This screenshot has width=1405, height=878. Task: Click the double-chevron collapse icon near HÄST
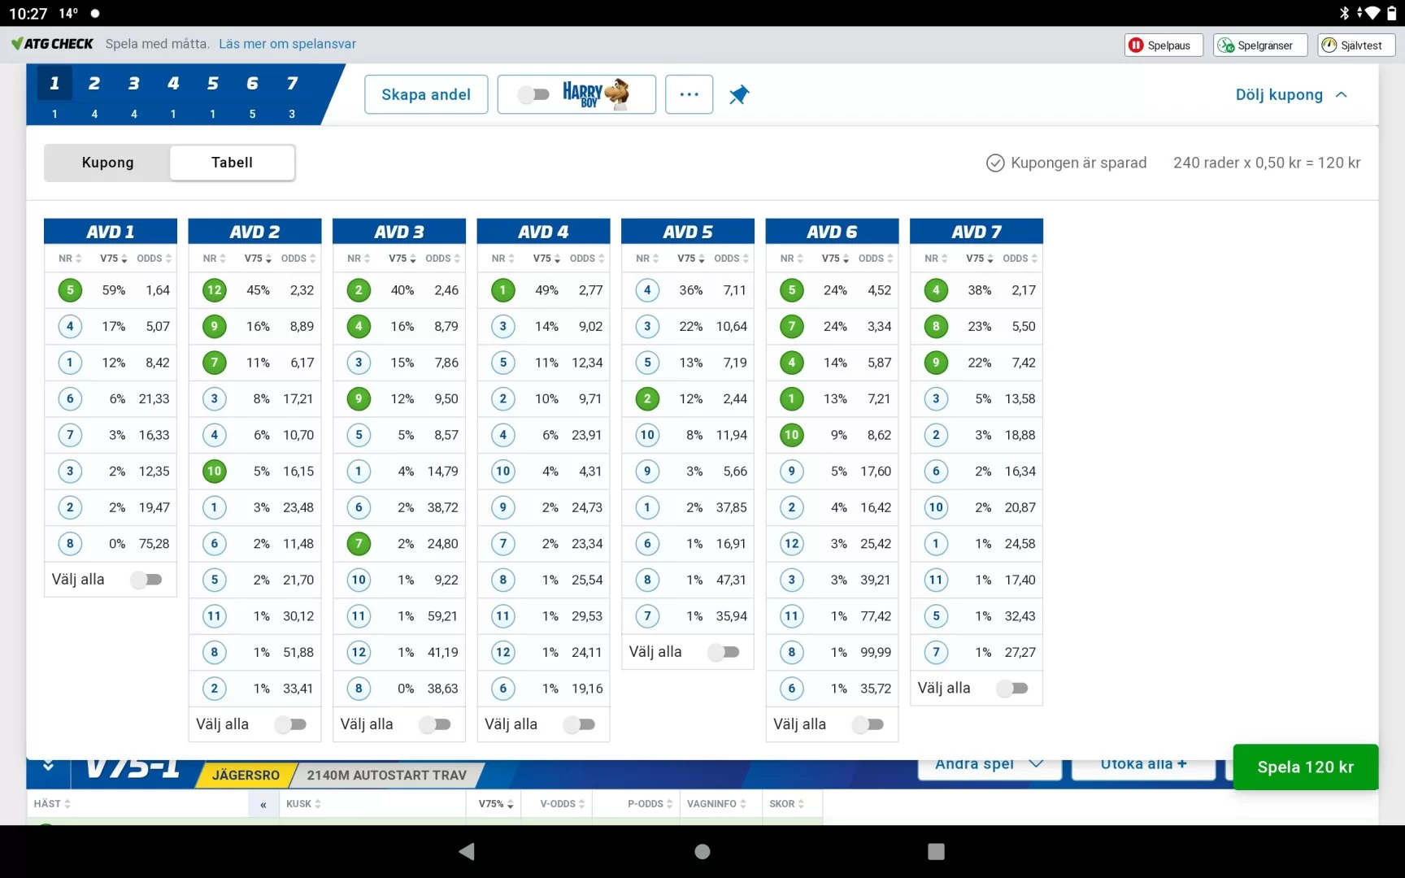(x=263, y=804)
